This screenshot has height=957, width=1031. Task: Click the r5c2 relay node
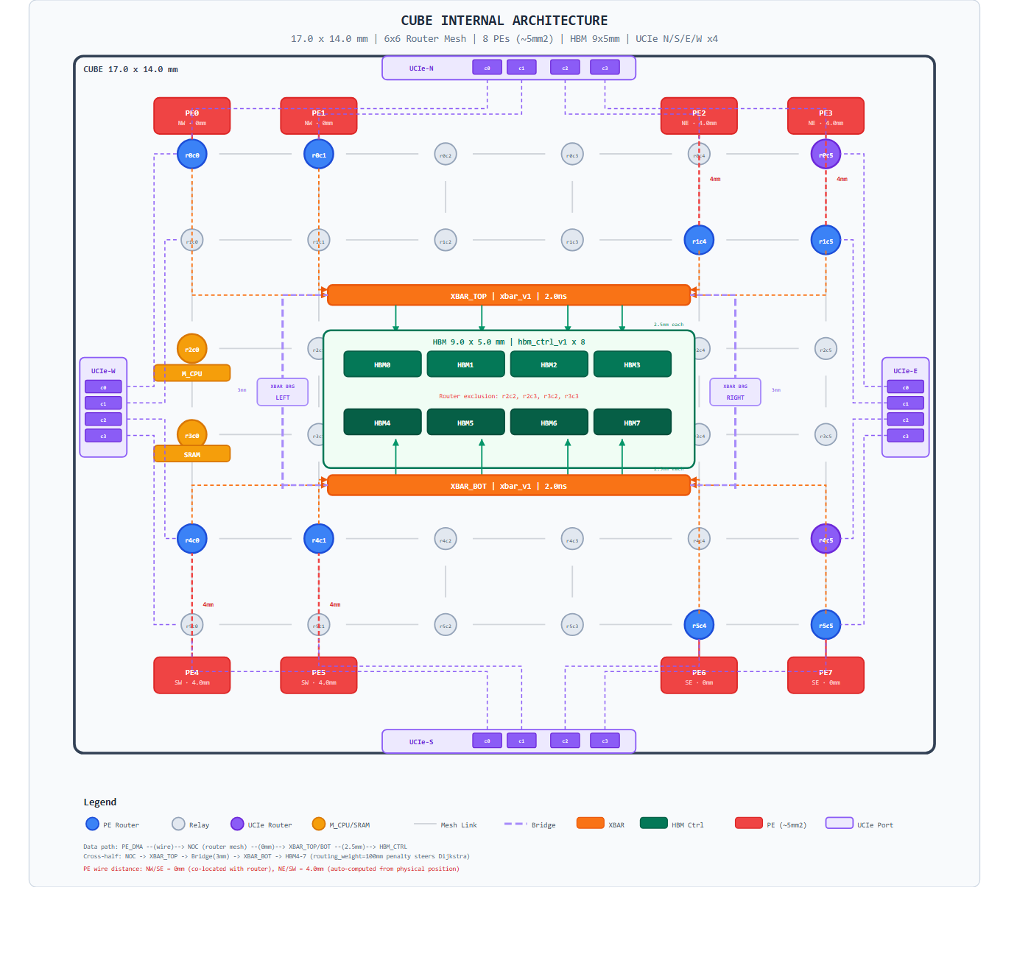[446, 625]
